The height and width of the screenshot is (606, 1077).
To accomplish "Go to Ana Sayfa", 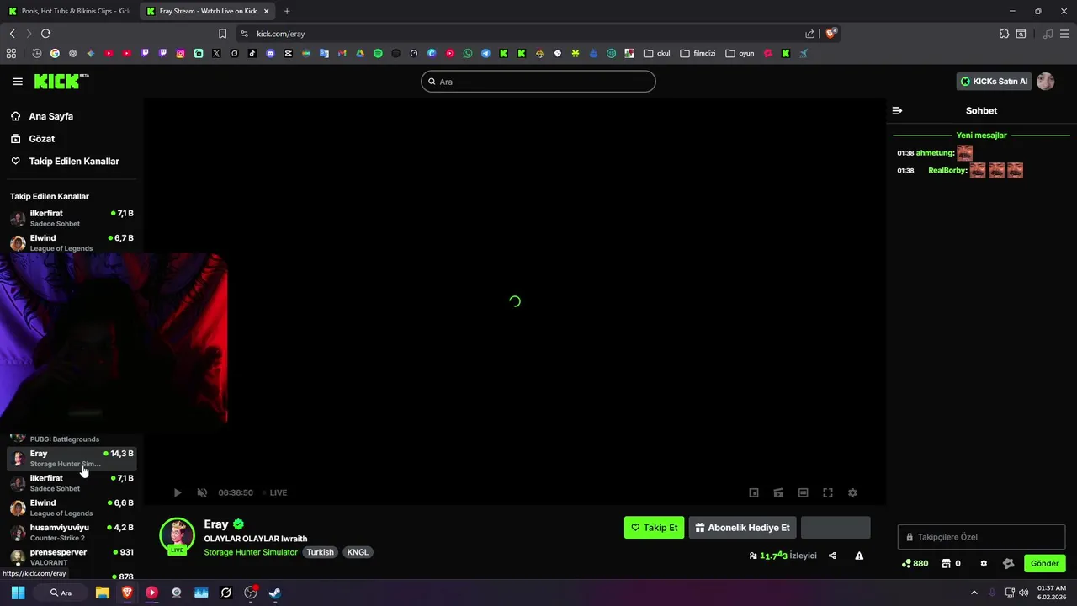I will 50,116.
